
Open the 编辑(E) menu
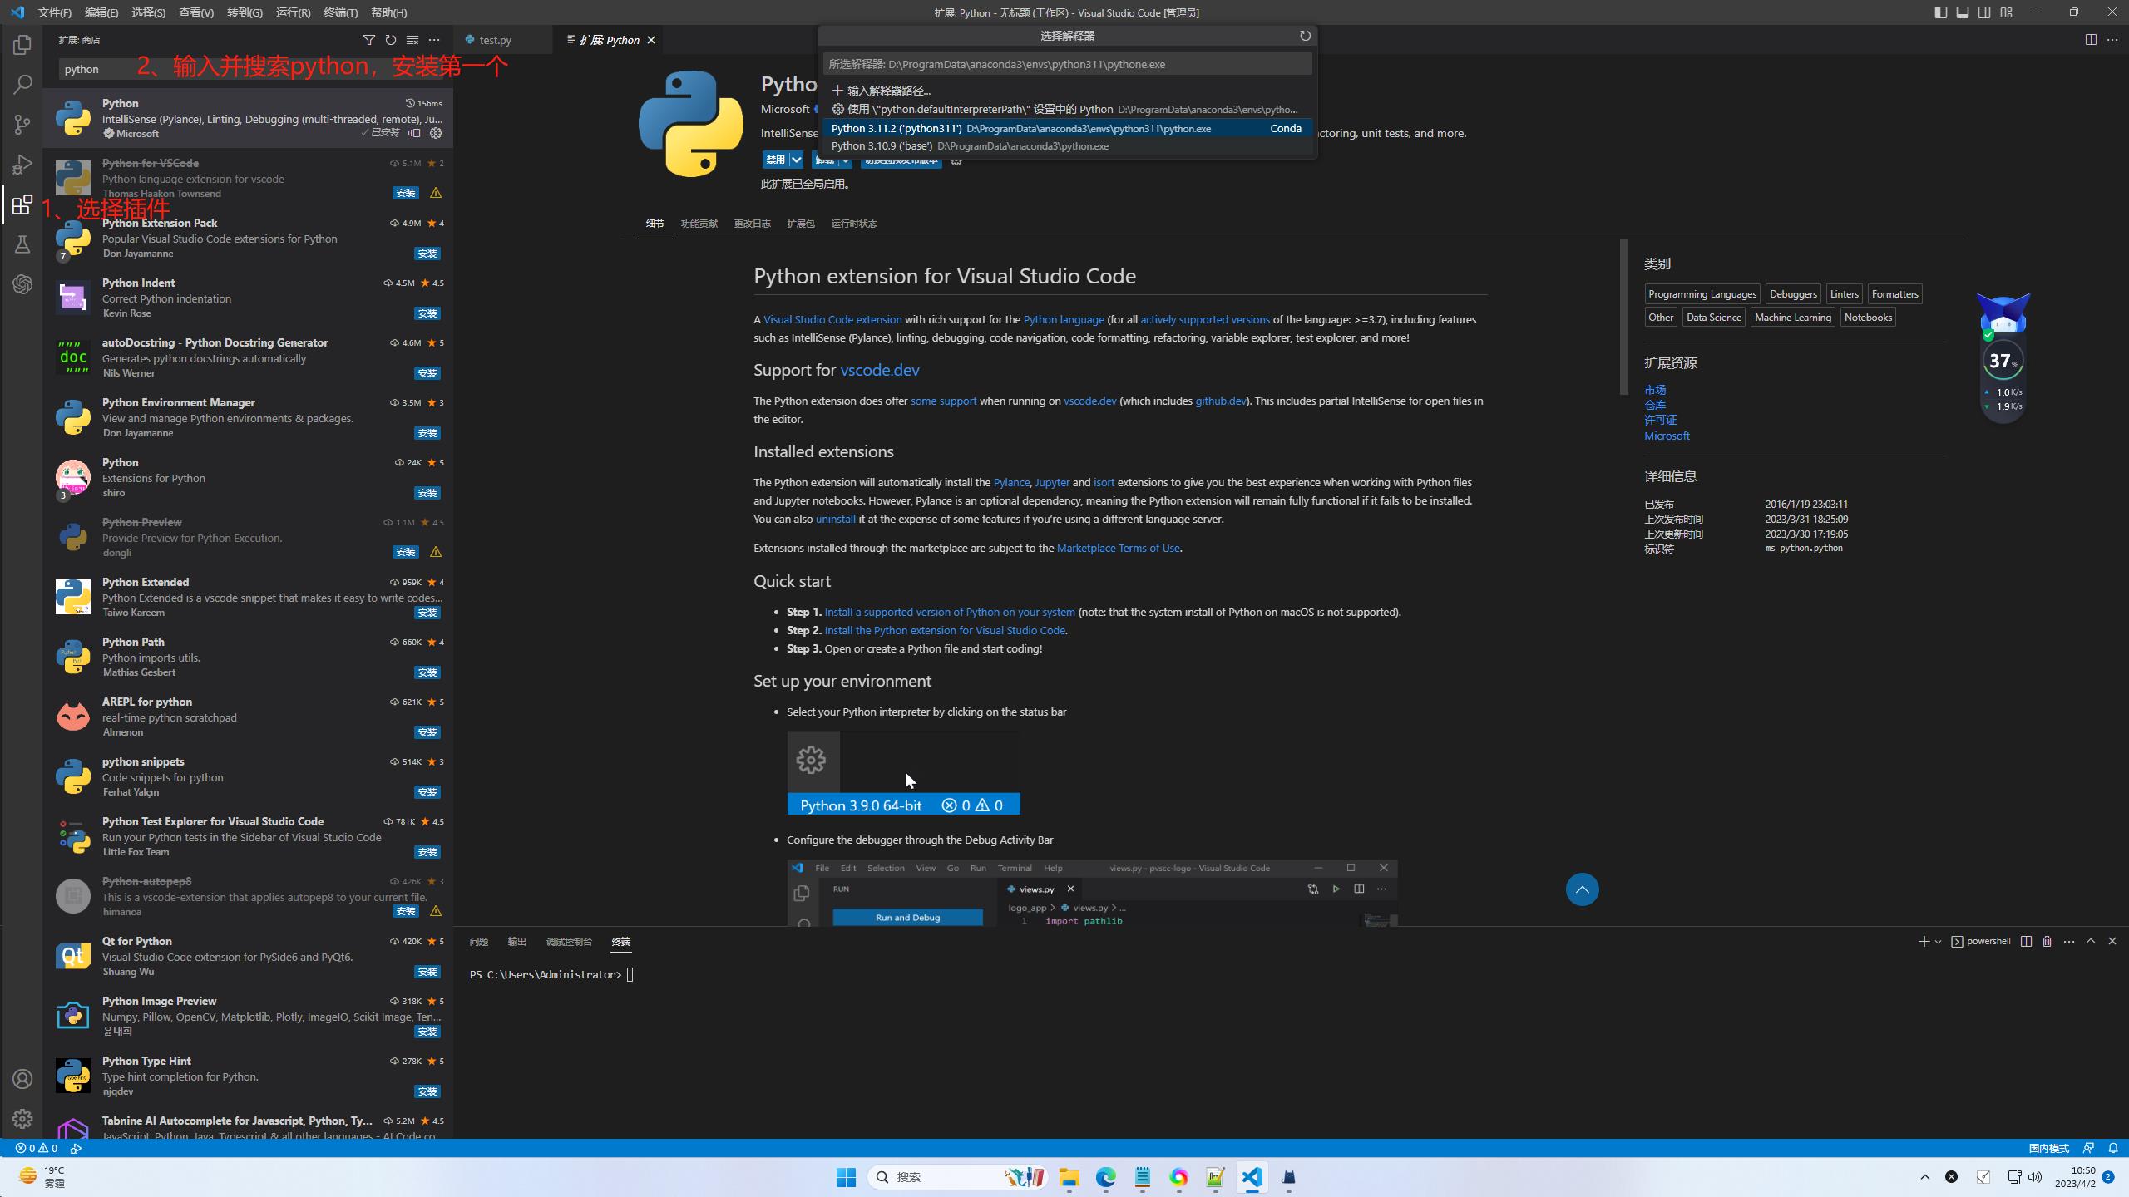(101, 12)
